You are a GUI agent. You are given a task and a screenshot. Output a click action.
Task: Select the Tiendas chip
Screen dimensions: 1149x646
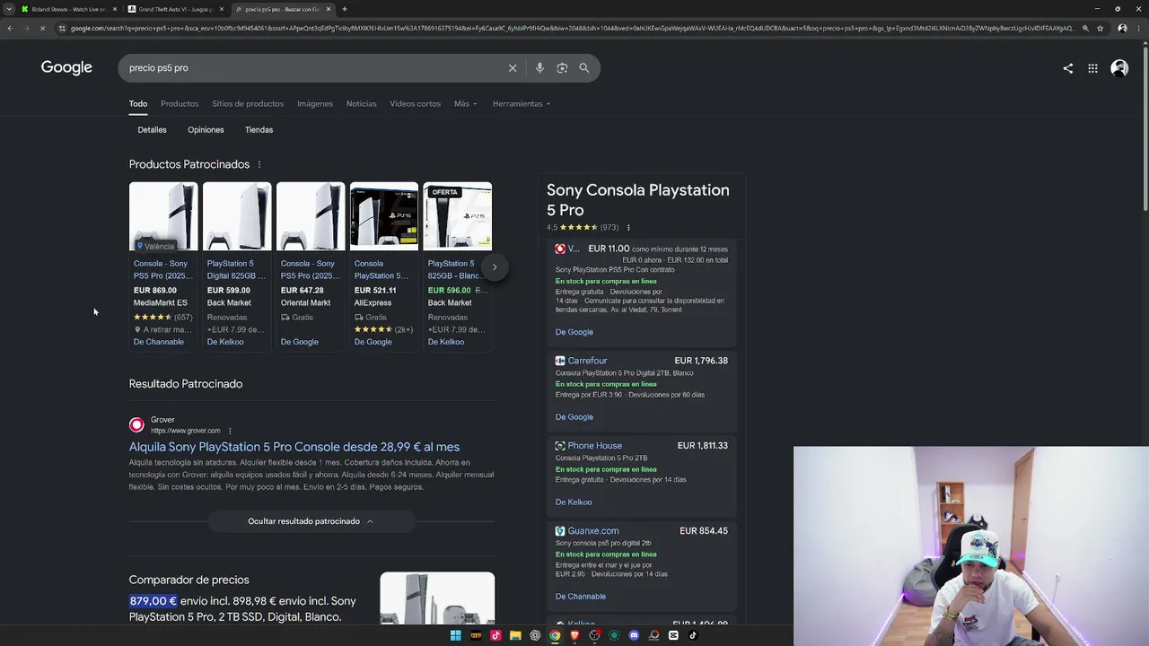[259, 130]
